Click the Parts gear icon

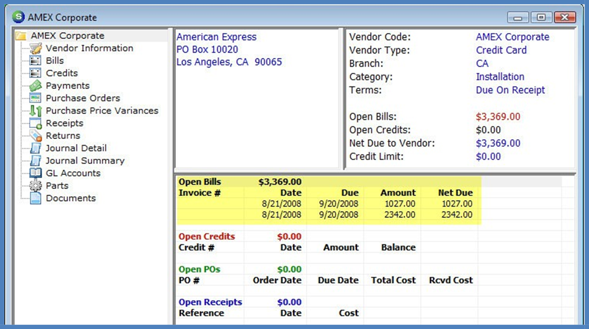(35, 186)
